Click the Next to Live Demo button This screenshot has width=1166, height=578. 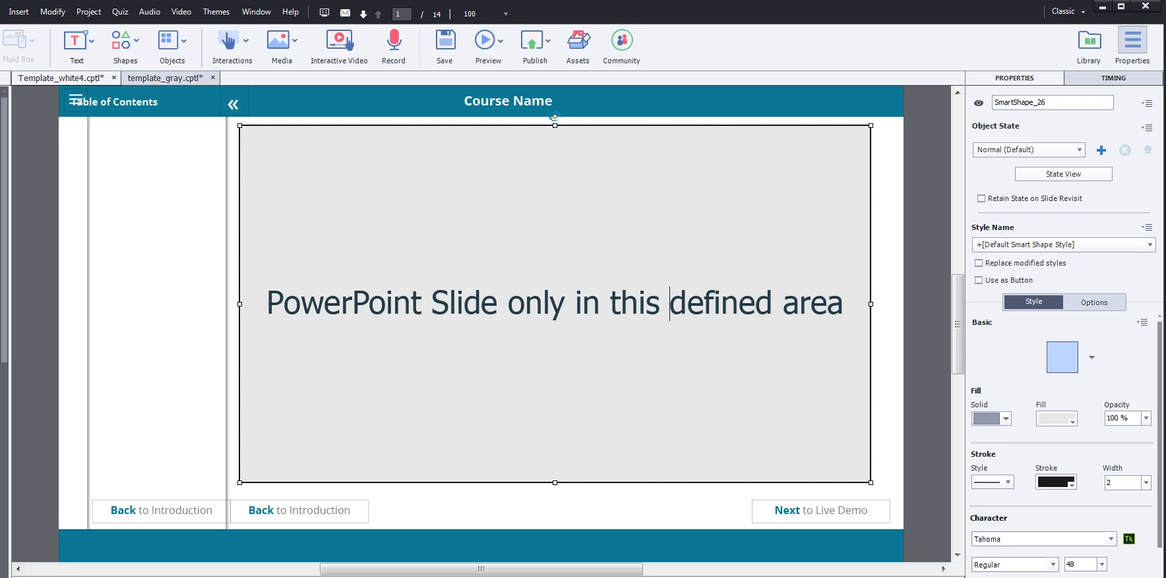(x=820, y=511)
